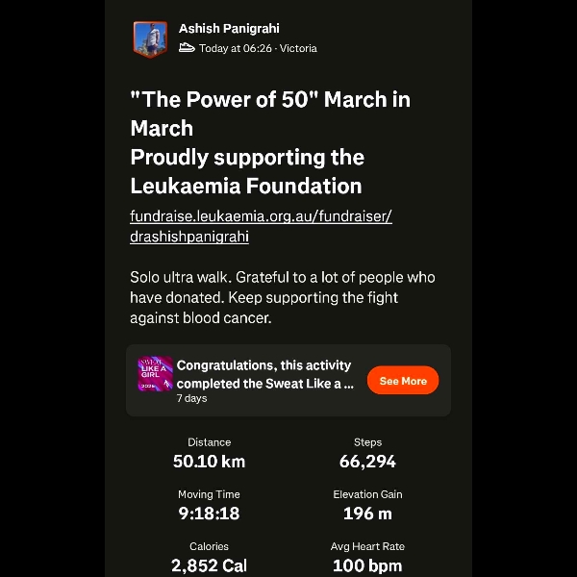
Task: Click the "Solo ultra walk" description text
Action: [x=282, y=297]
